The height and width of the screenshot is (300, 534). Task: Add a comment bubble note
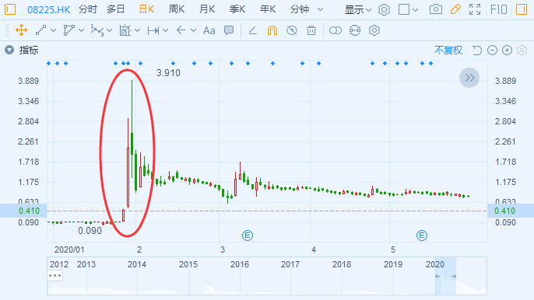click(229, 30)
